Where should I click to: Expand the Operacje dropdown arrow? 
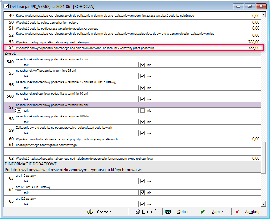coord(118,210)
